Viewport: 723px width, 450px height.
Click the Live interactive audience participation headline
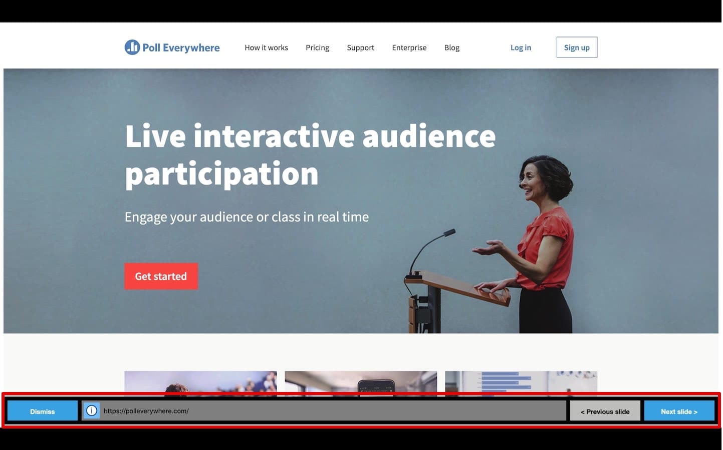tap(310, 155)
